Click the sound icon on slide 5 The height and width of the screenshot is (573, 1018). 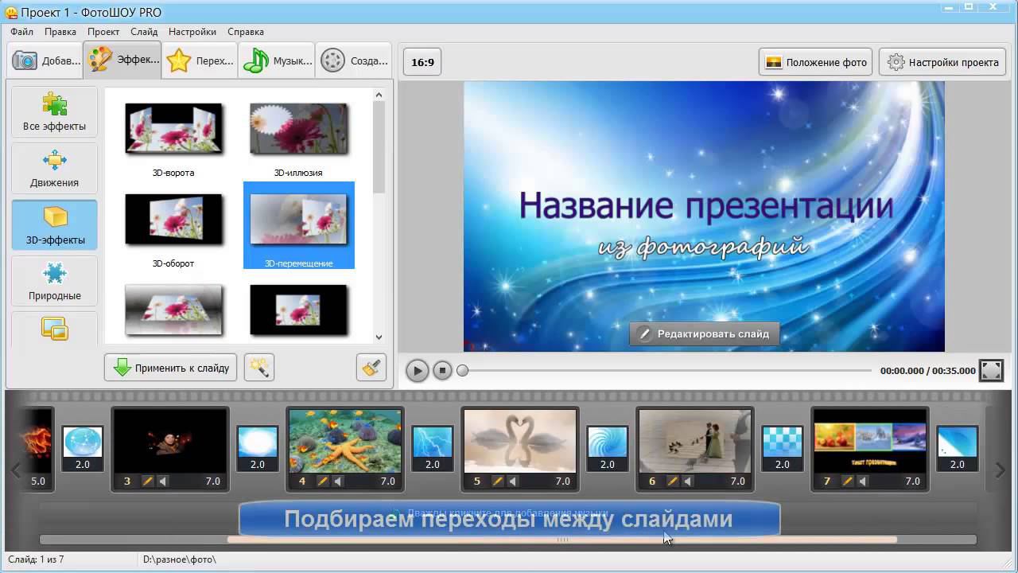pyautogui.click(x=513, y=481)
